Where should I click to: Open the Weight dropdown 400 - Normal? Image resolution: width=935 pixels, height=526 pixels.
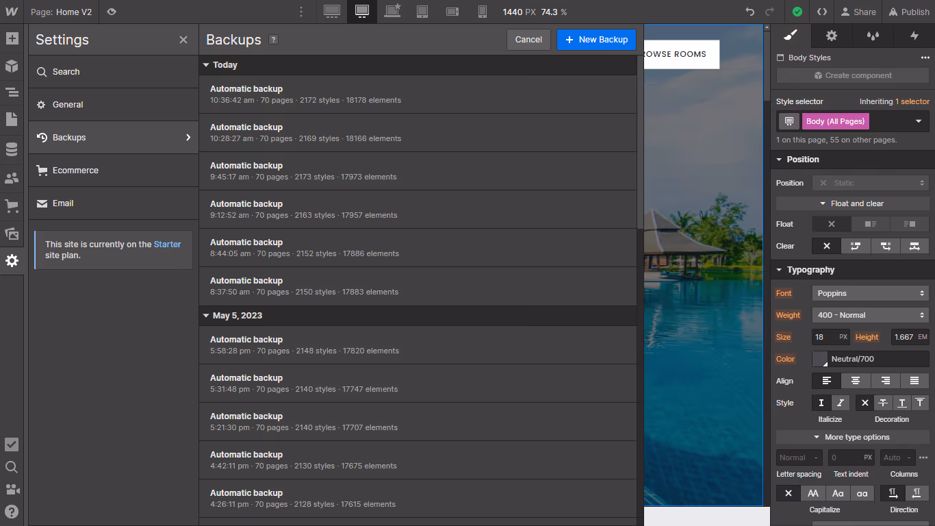pyautogui.click(x=871, y=315)
